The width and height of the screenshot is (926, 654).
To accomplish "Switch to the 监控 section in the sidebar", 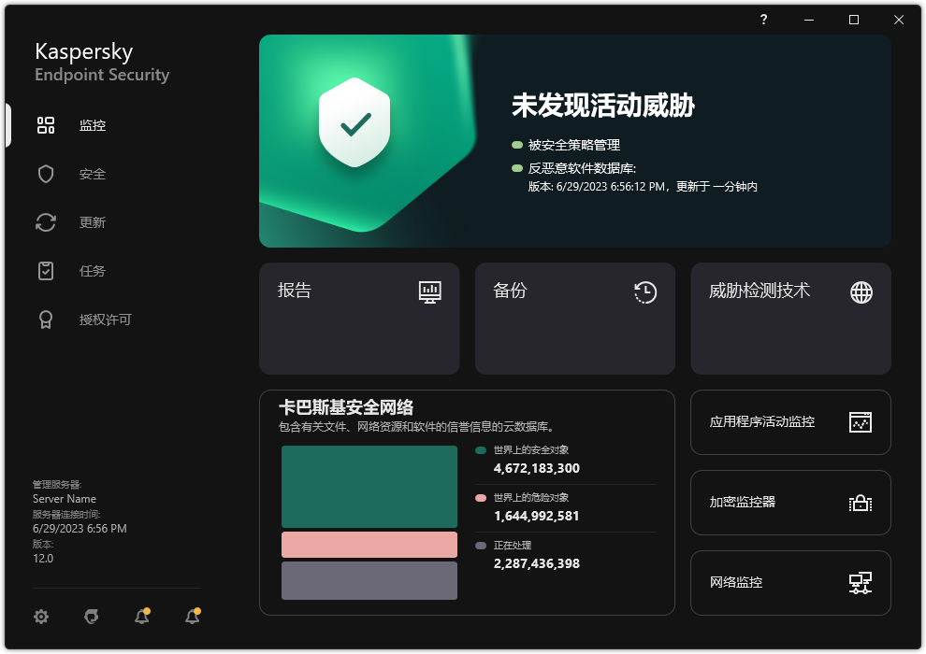I will (x=46, y=125).
